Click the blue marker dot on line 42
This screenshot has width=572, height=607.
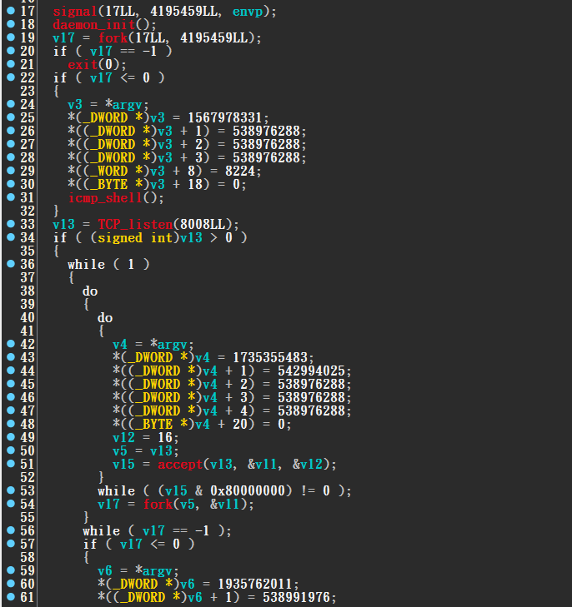(x=11, y=343)
